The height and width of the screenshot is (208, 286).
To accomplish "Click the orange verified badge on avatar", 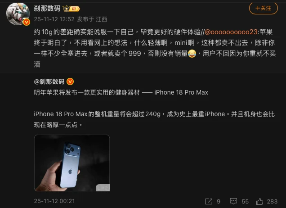I will point(27,22).
